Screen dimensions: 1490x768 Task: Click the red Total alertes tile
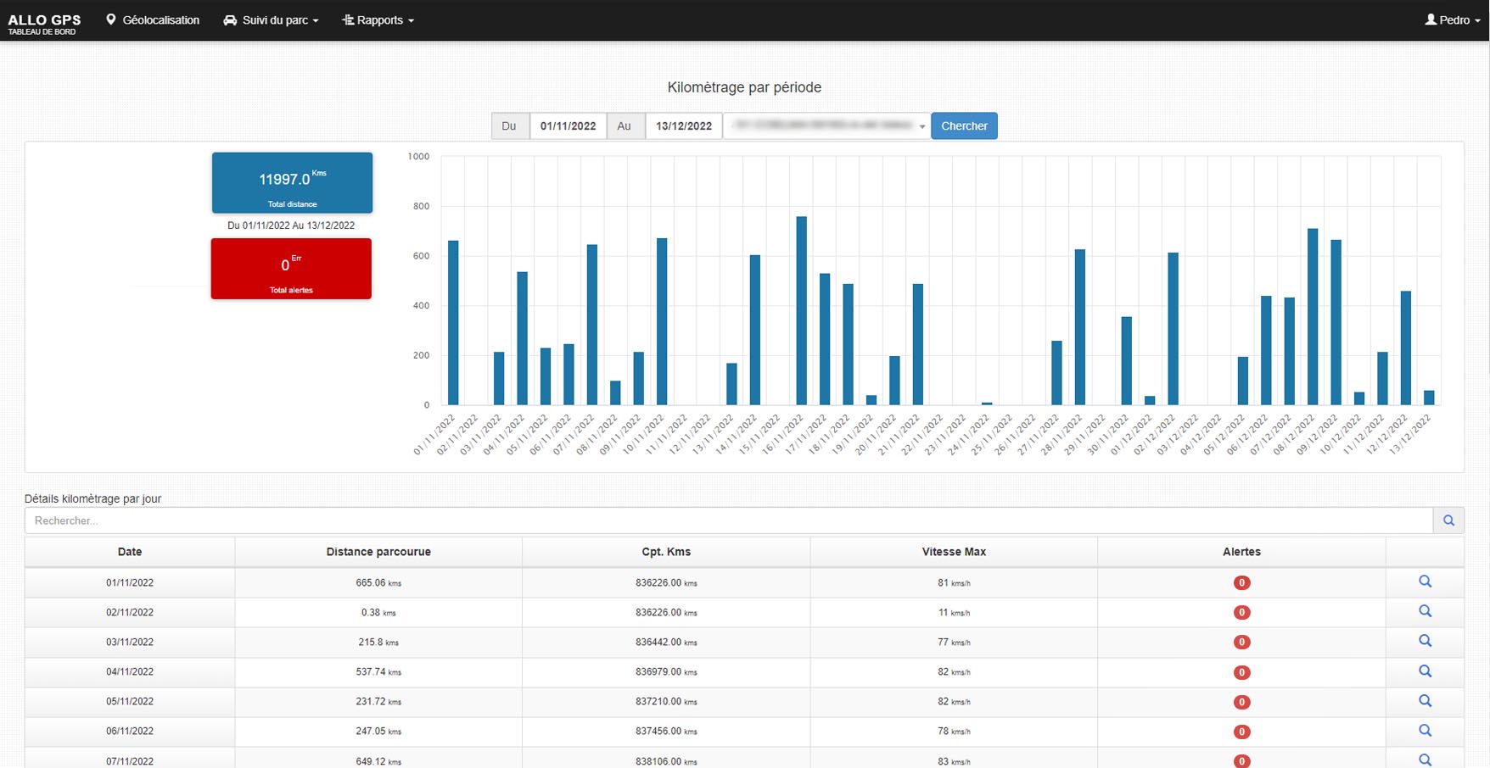click(291, 269)
